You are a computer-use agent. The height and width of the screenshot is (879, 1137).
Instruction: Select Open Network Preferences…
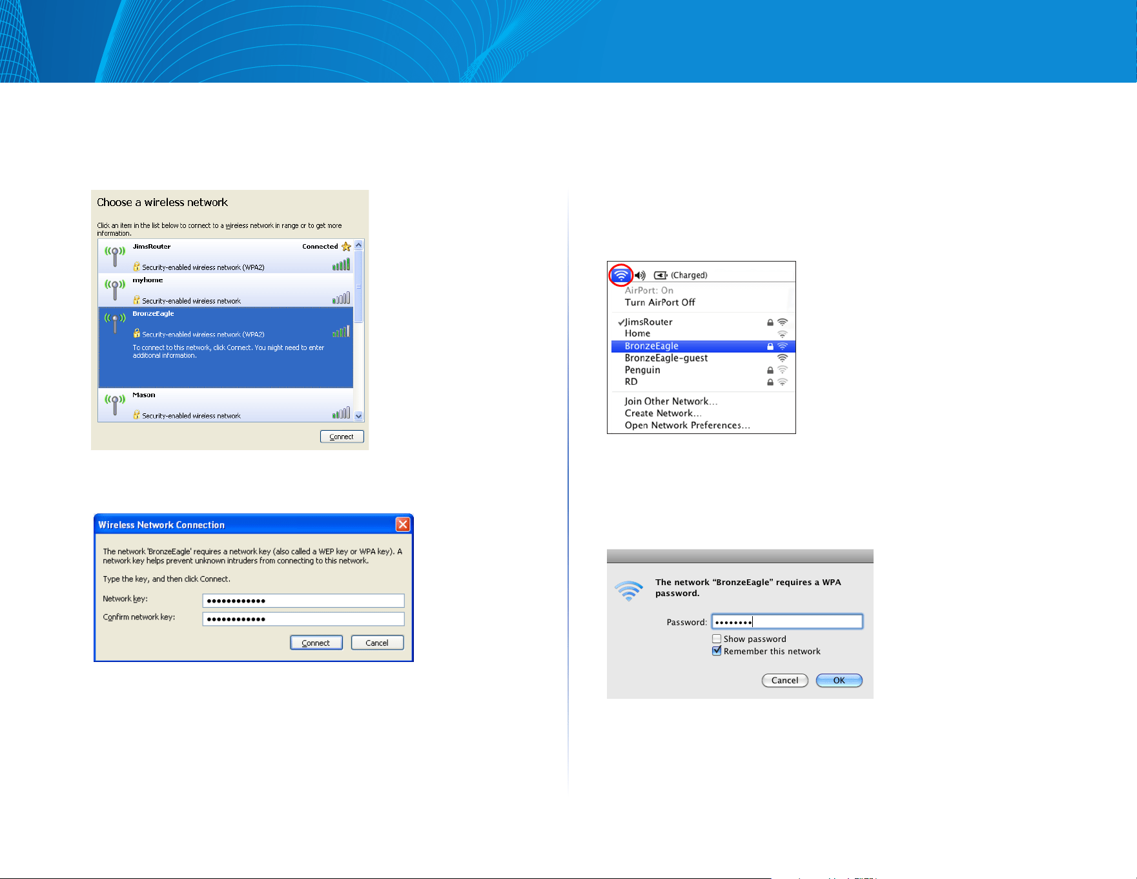point(687,425)
